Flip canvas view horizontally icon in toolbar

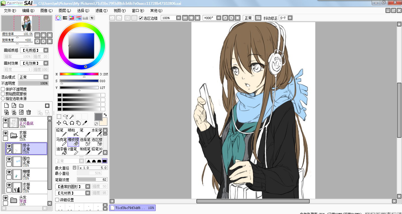click(258, 18)
